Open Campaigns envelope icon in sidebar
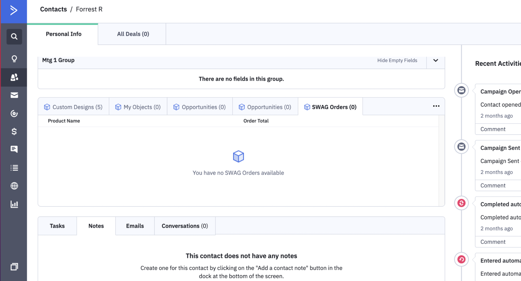The width and height of the screenshot is (521, 281). click(x=14, y=95)
